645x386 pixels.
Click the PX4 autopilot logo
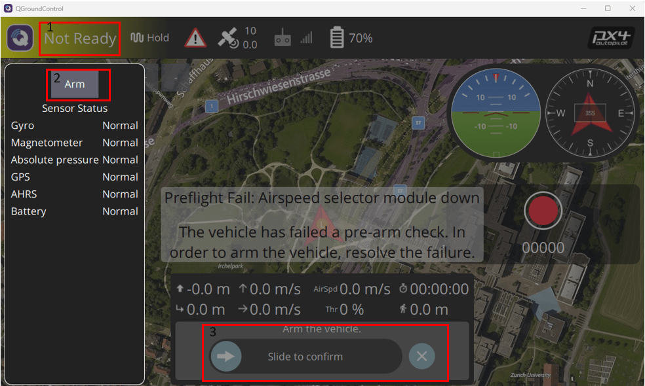click(x=611, y=38)
